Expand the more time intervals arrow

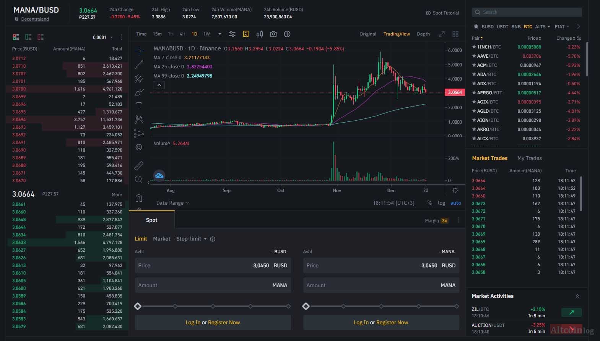click(220, 34)
